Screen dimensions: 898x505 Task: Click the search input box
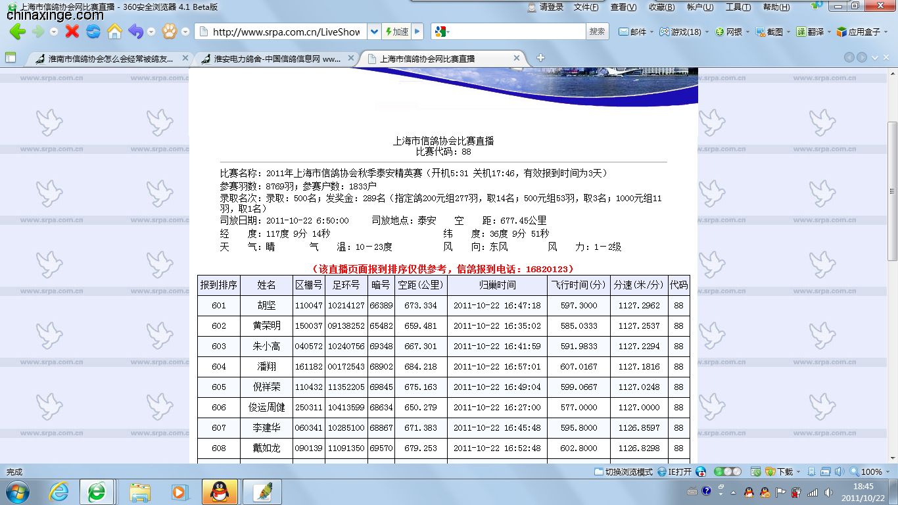(517, 32)
